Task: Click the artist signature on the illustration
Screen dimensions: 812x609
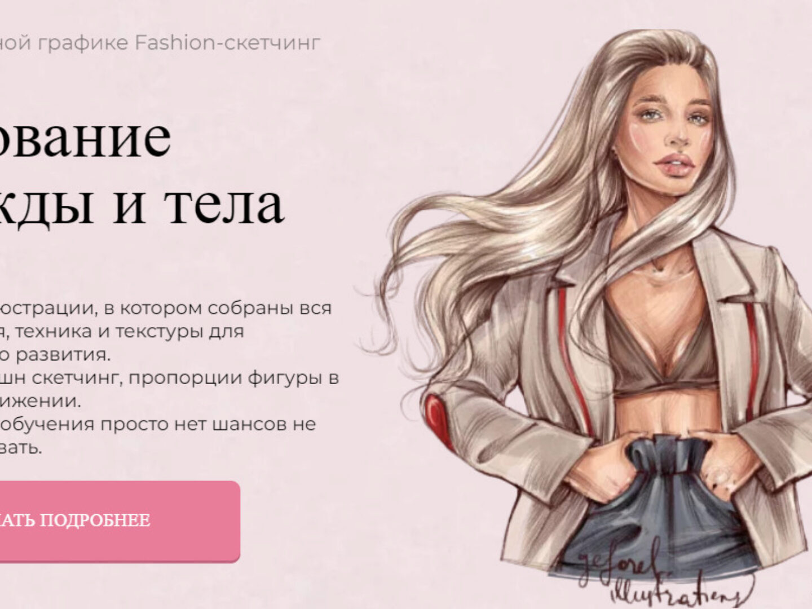Action: (654, 578)
